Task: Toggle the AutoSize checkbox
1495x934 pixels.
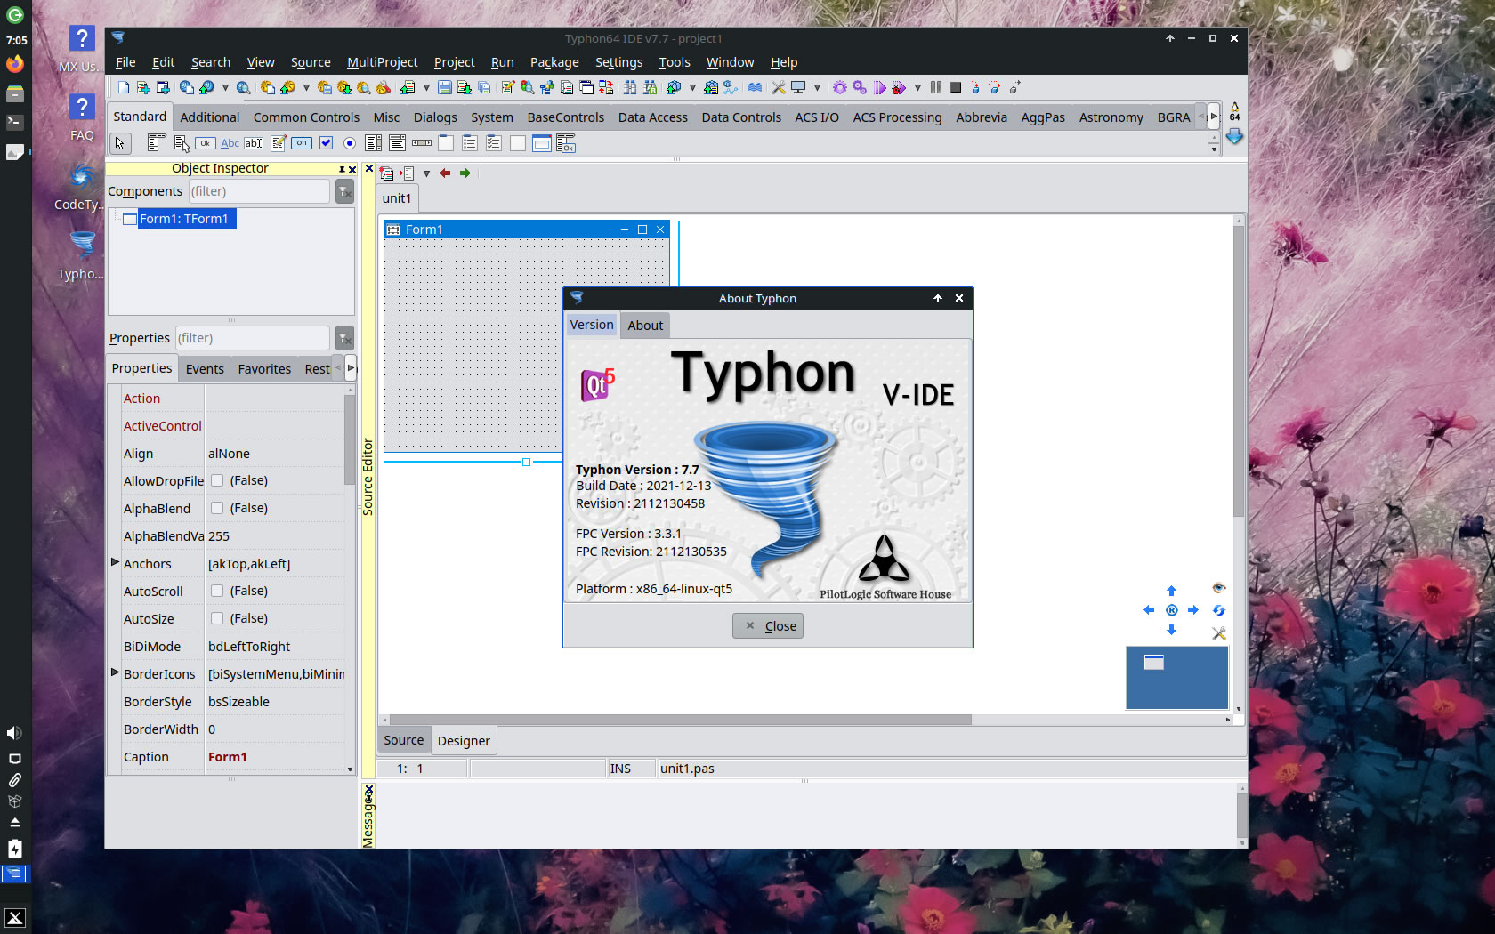Action: pos(217,618)
